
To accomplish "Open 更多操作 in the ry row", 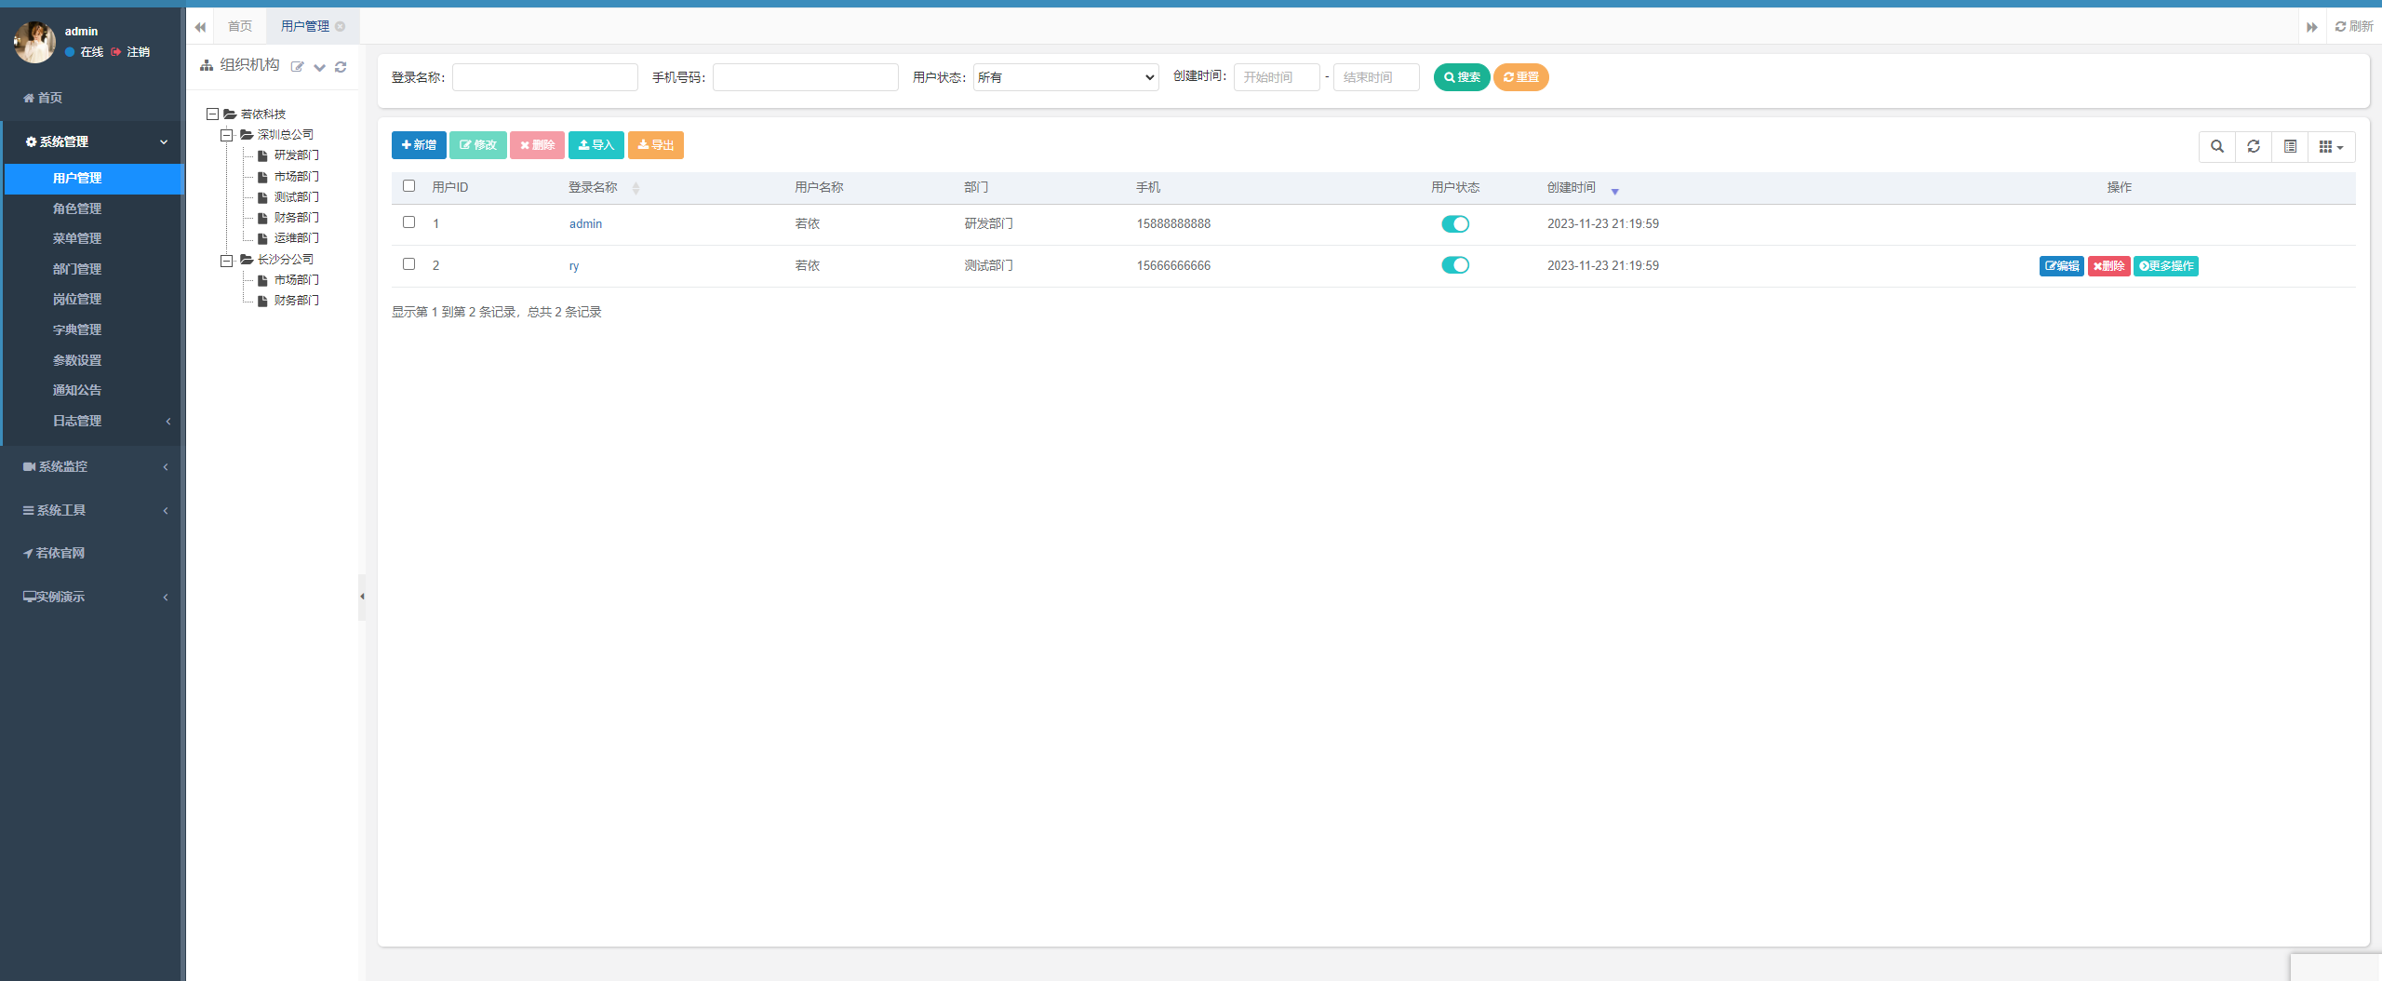I will click(x=2166, y=266).
